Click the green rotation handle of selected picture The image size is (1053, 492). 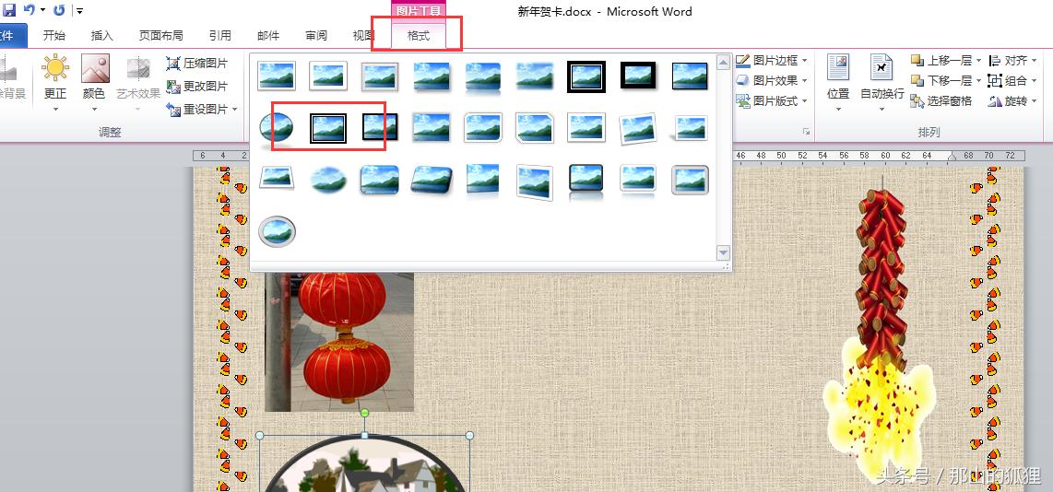click(364, 413)
